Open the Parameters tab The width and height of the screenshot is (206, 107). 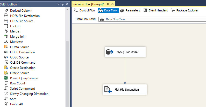[130, 11]
